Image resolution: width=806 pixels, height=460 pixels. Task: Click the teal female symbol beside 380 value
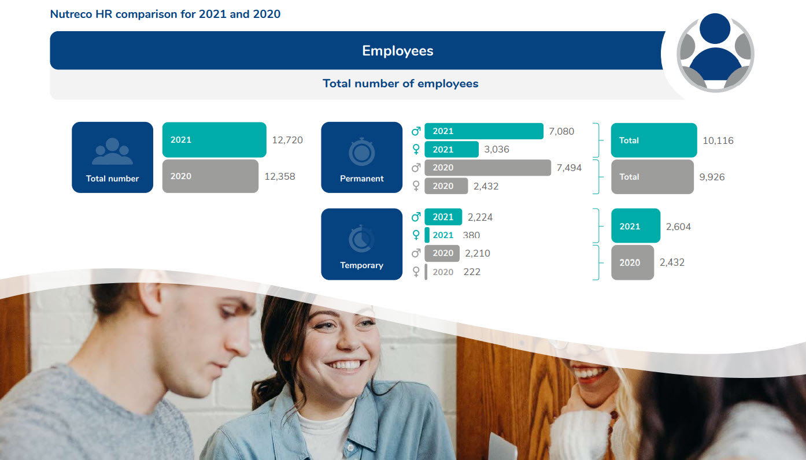[x=415, y=235]
